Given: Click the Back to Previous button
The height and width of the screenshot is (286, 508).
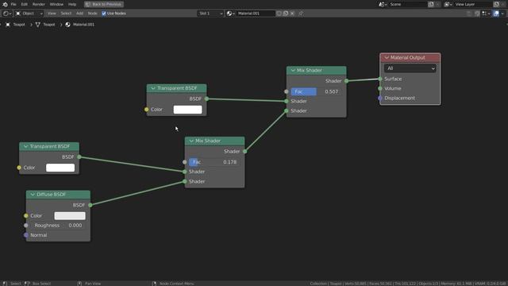Looking at the screenshot, I should pyautogui.click(x=104, y=4).
